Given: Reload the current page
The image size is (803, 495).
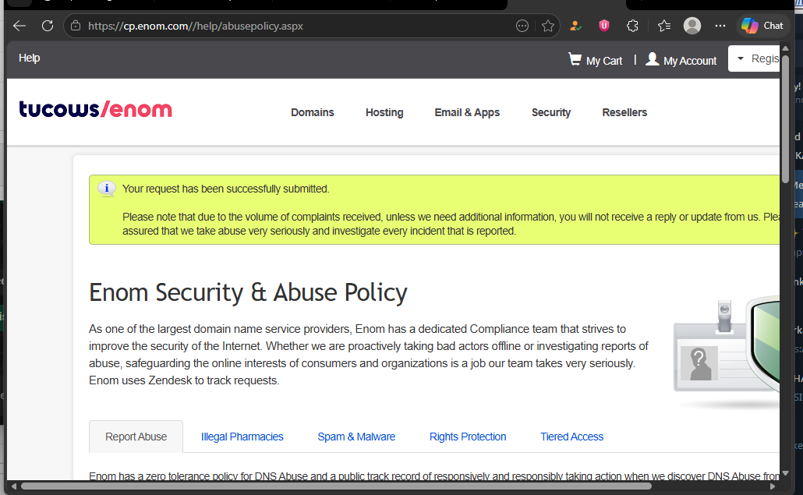Looking at the screenshot, I should click(48, 26).
